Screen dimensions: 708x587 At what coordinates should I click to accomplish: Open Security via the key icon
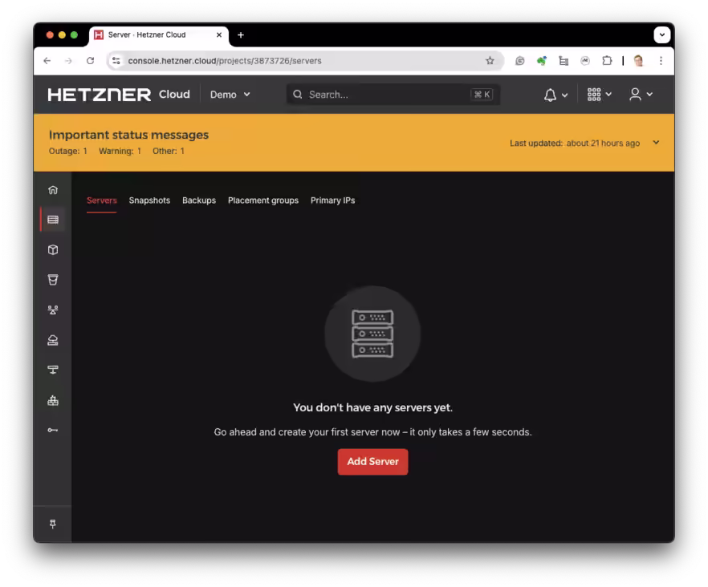[x=52, y=429]
